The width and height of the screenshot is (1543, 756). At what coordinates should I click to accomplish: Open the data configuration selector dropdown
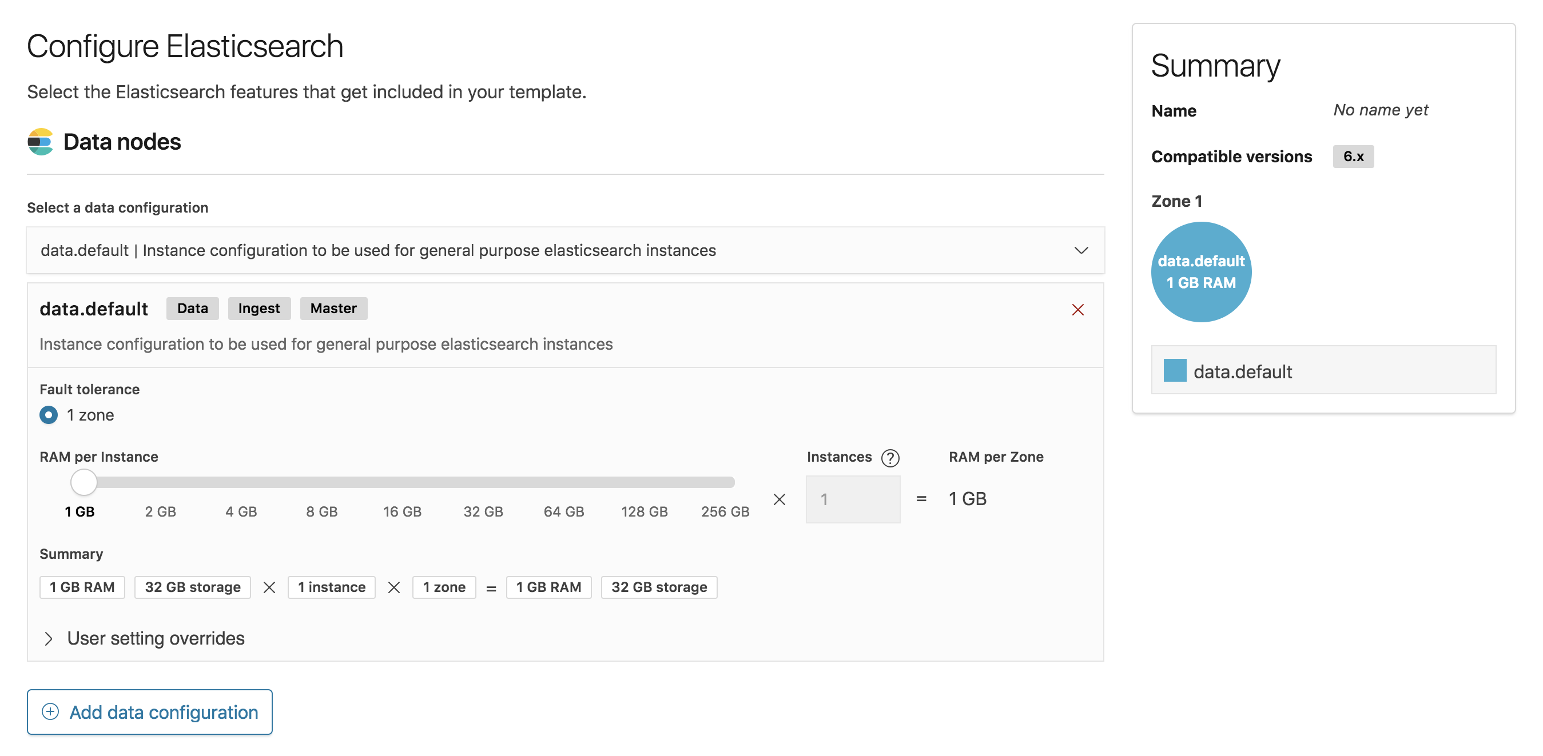click(x=566, y=250)
